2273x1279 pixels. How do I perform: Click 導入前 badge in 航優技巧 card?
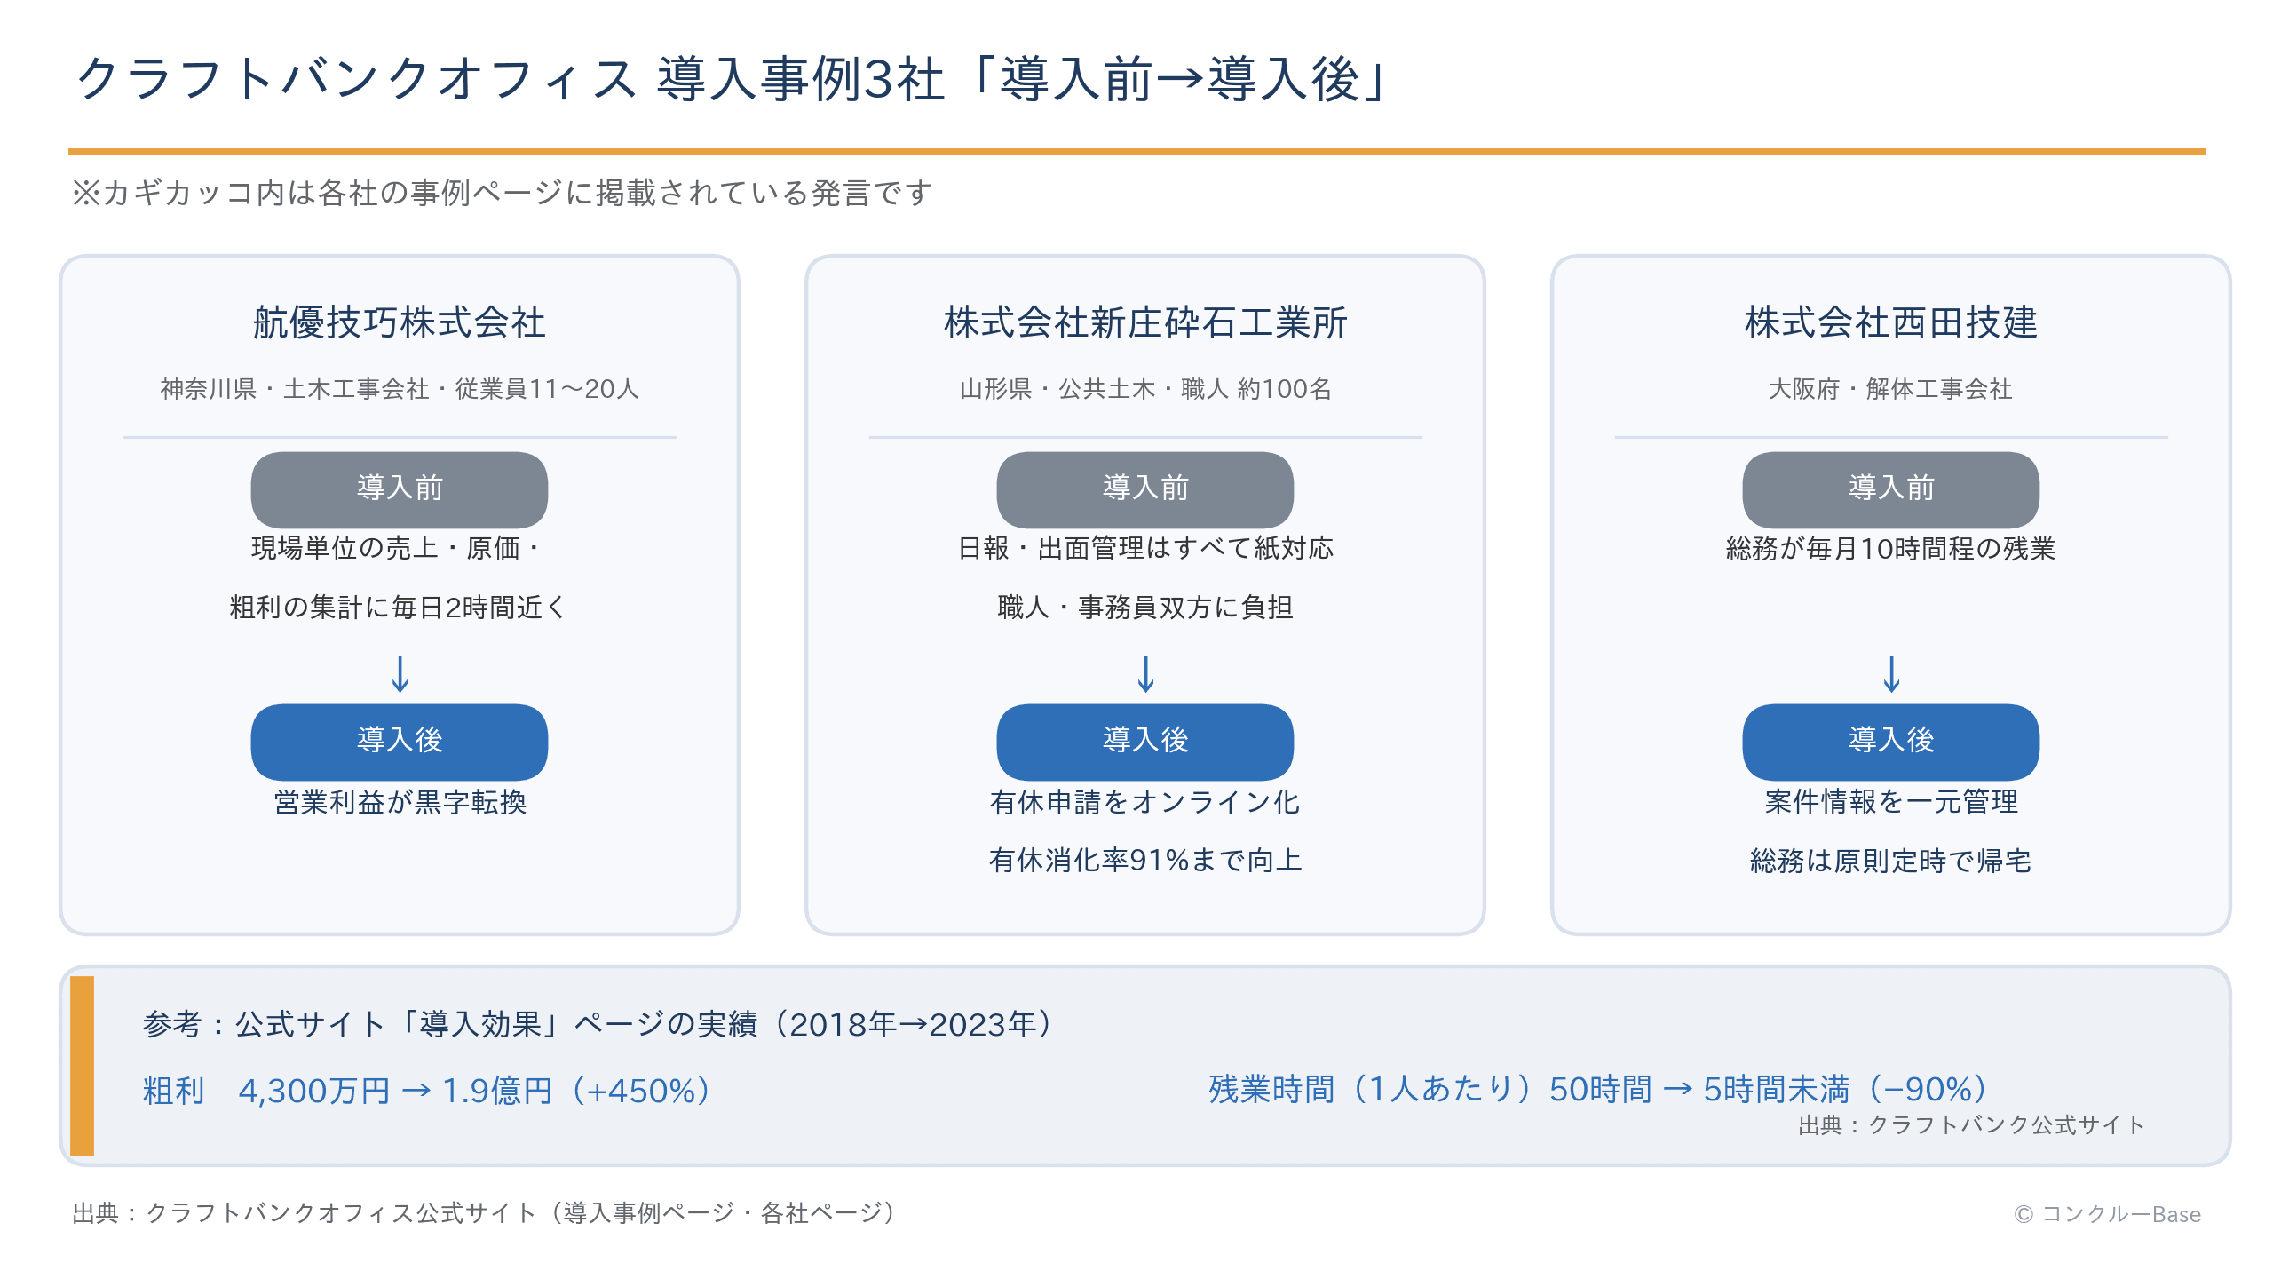click(x=400, y=489)
